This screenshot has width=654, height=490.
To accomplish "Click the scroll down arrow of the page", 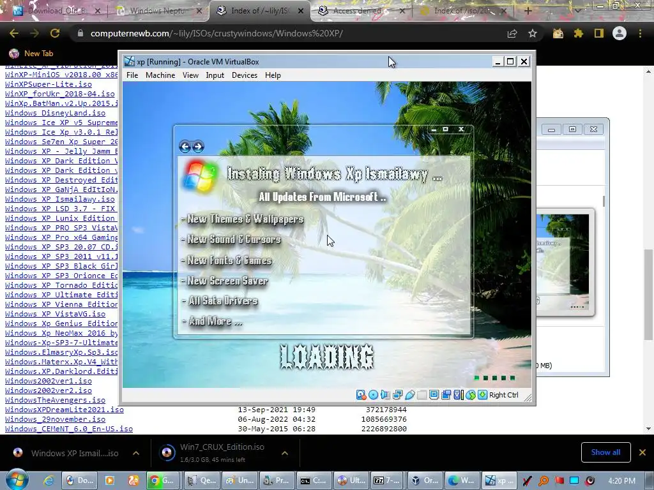I will 648,428.
